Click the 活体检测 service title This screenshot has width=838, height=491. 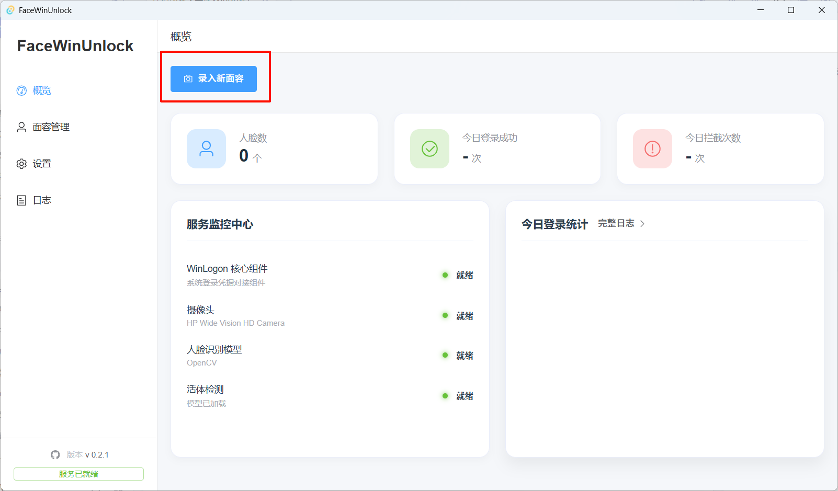[x=205, y=390]
